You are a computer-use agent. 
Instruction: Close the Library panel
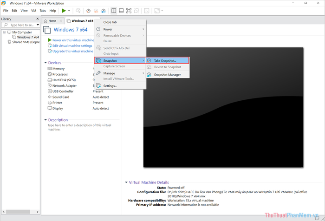[x=38, y=19]
